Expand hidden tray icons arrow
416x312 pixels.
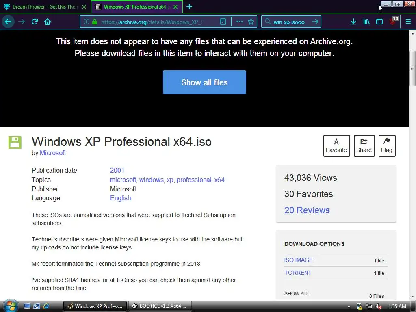[349, 306]
